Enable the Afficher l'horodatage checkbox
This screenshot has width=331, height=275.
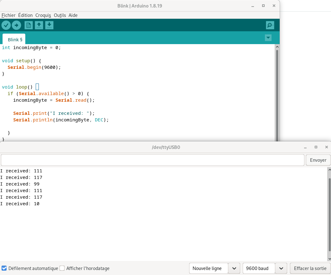pos(62,268)
